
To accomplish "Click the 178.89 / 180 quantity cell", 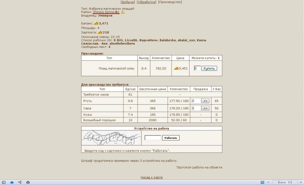I will [179, 114].
